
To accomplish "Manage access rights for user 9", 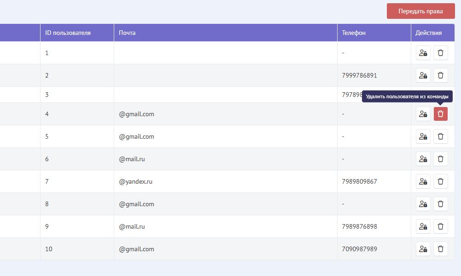I will pos(423,226).
